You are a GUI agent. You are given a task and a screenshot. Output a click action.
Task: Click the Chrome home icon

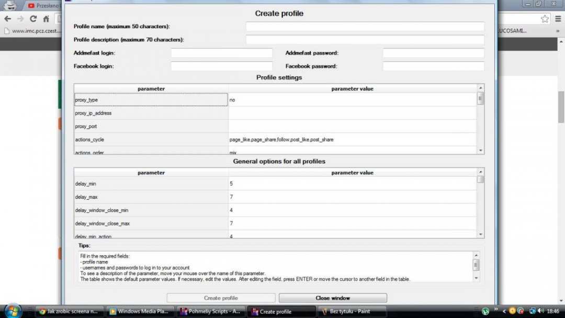46,19
